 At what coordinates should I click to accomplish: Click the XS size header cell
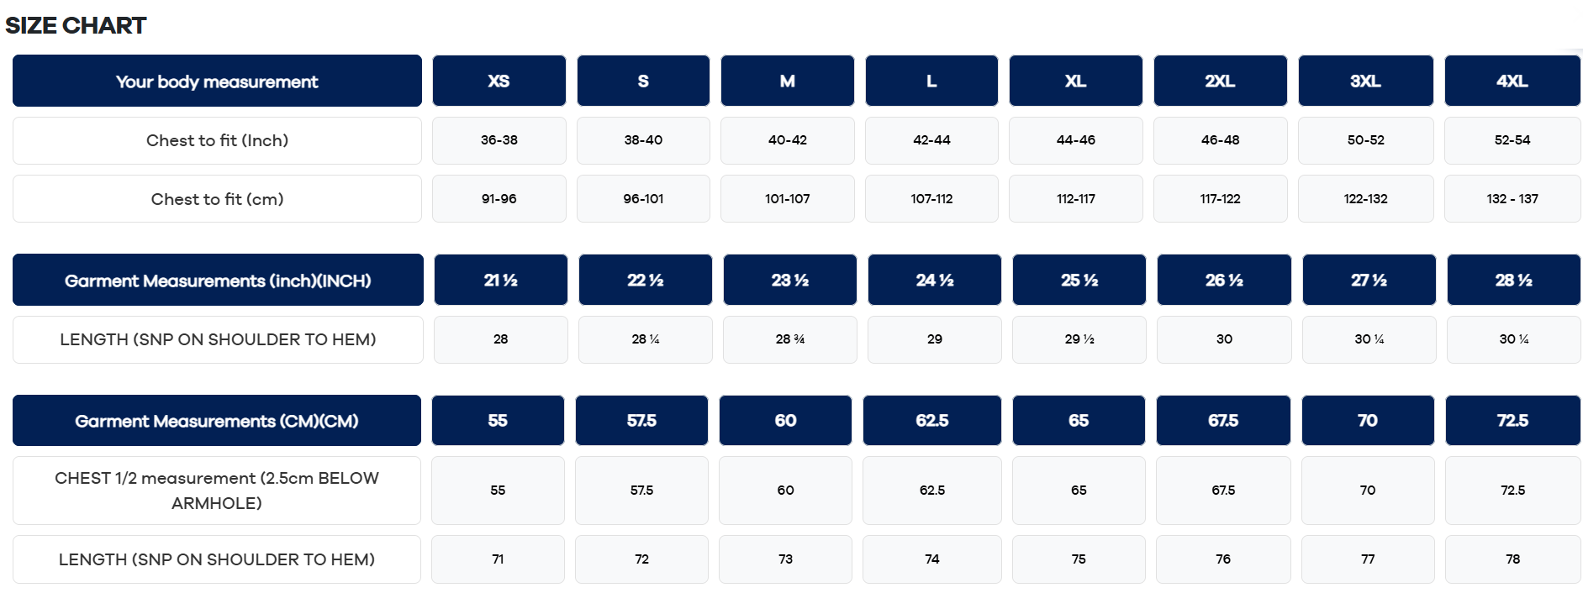tap(499, 81)
